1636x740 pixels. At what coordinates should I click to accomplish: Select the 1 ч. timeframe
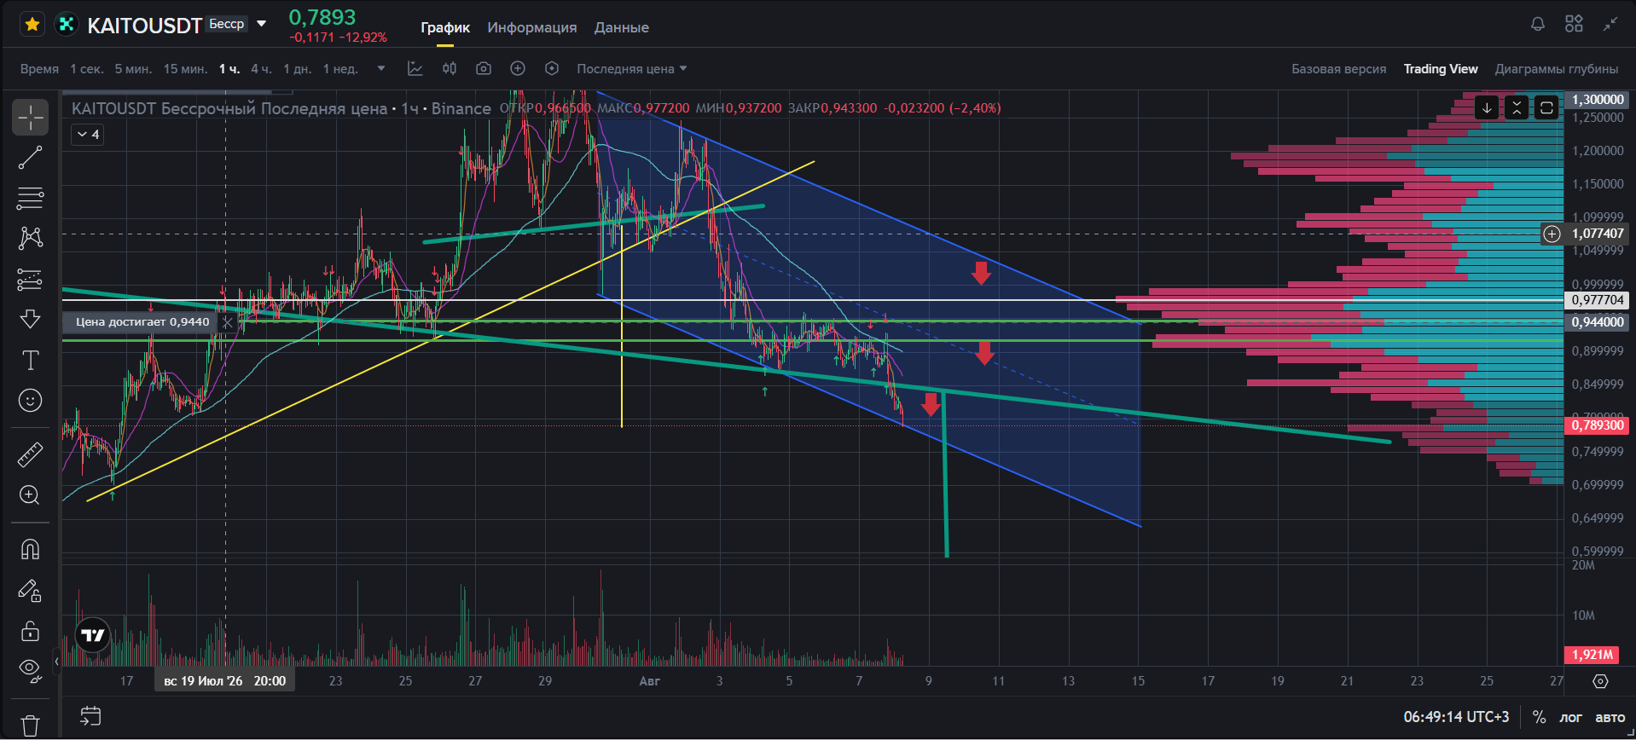[x=229, y=69]
